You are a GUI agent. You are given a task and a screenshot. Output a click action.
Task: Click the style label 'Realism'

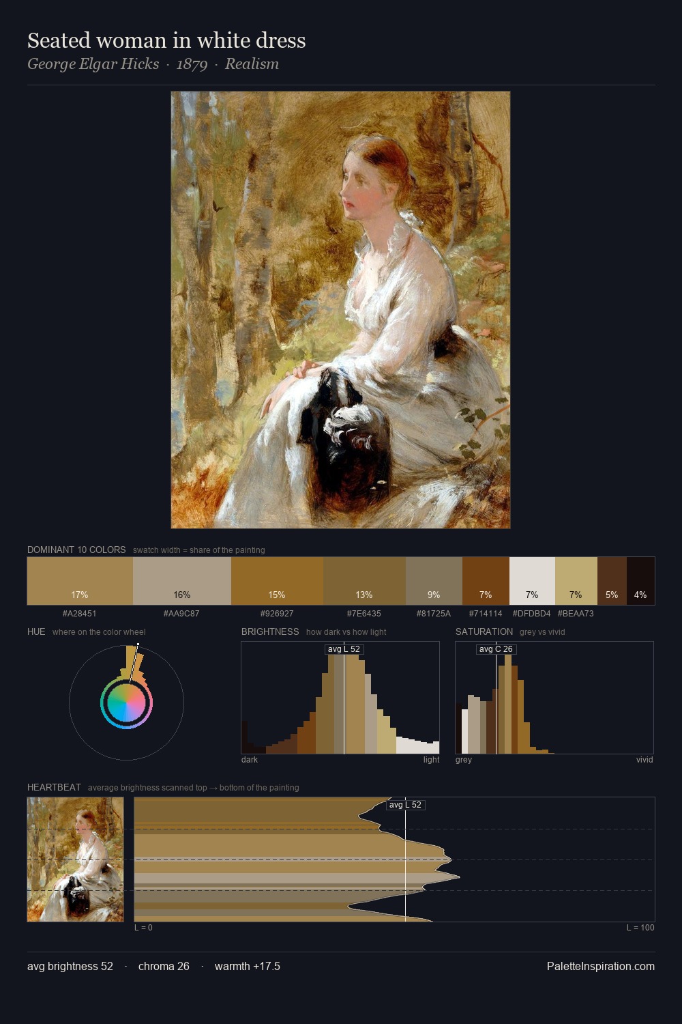pos(252,64)
